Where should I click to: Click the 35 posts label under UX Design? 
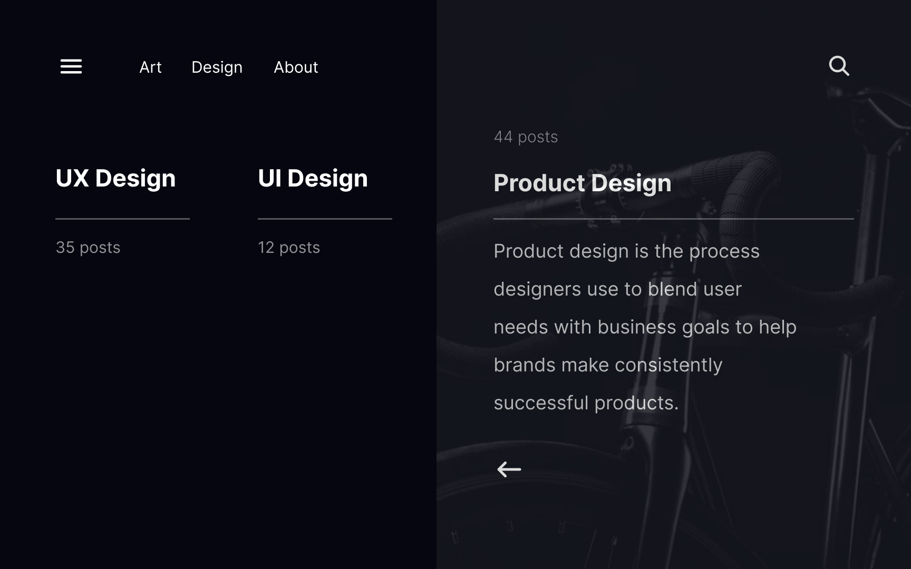(x=88, y=247)
